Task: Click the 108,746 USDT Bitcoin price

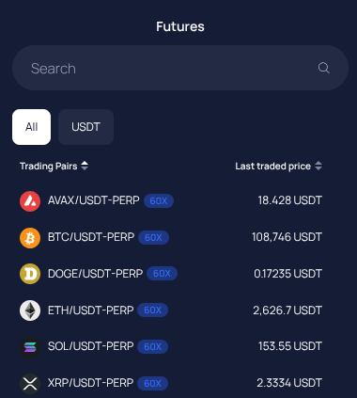Action: point(287,237)
